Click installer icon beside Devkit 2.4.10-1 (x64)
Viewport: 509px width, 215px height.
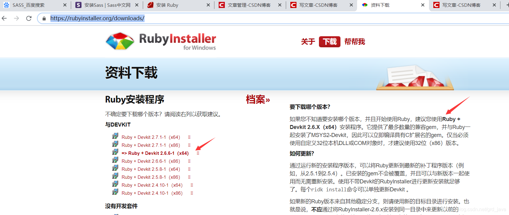tap(115, 184)
